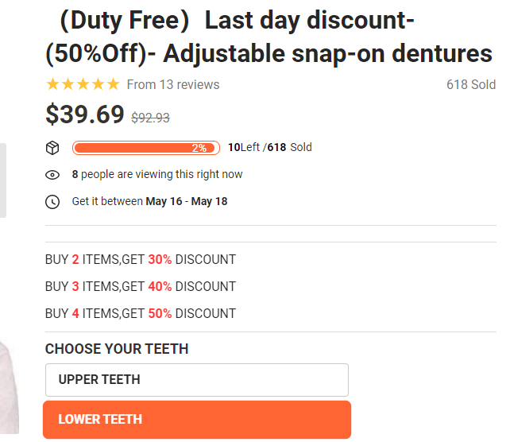This screenshot has height=442, width=510.
Task: Click the package box stock icon
Action: click(x=52, y=148)
